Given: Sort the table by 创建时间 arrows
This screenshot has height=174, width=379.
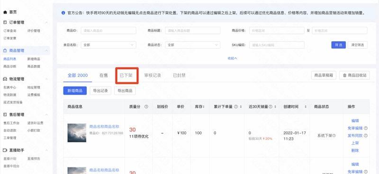Looking at the screenshot, I should click(x=306, y=107).
